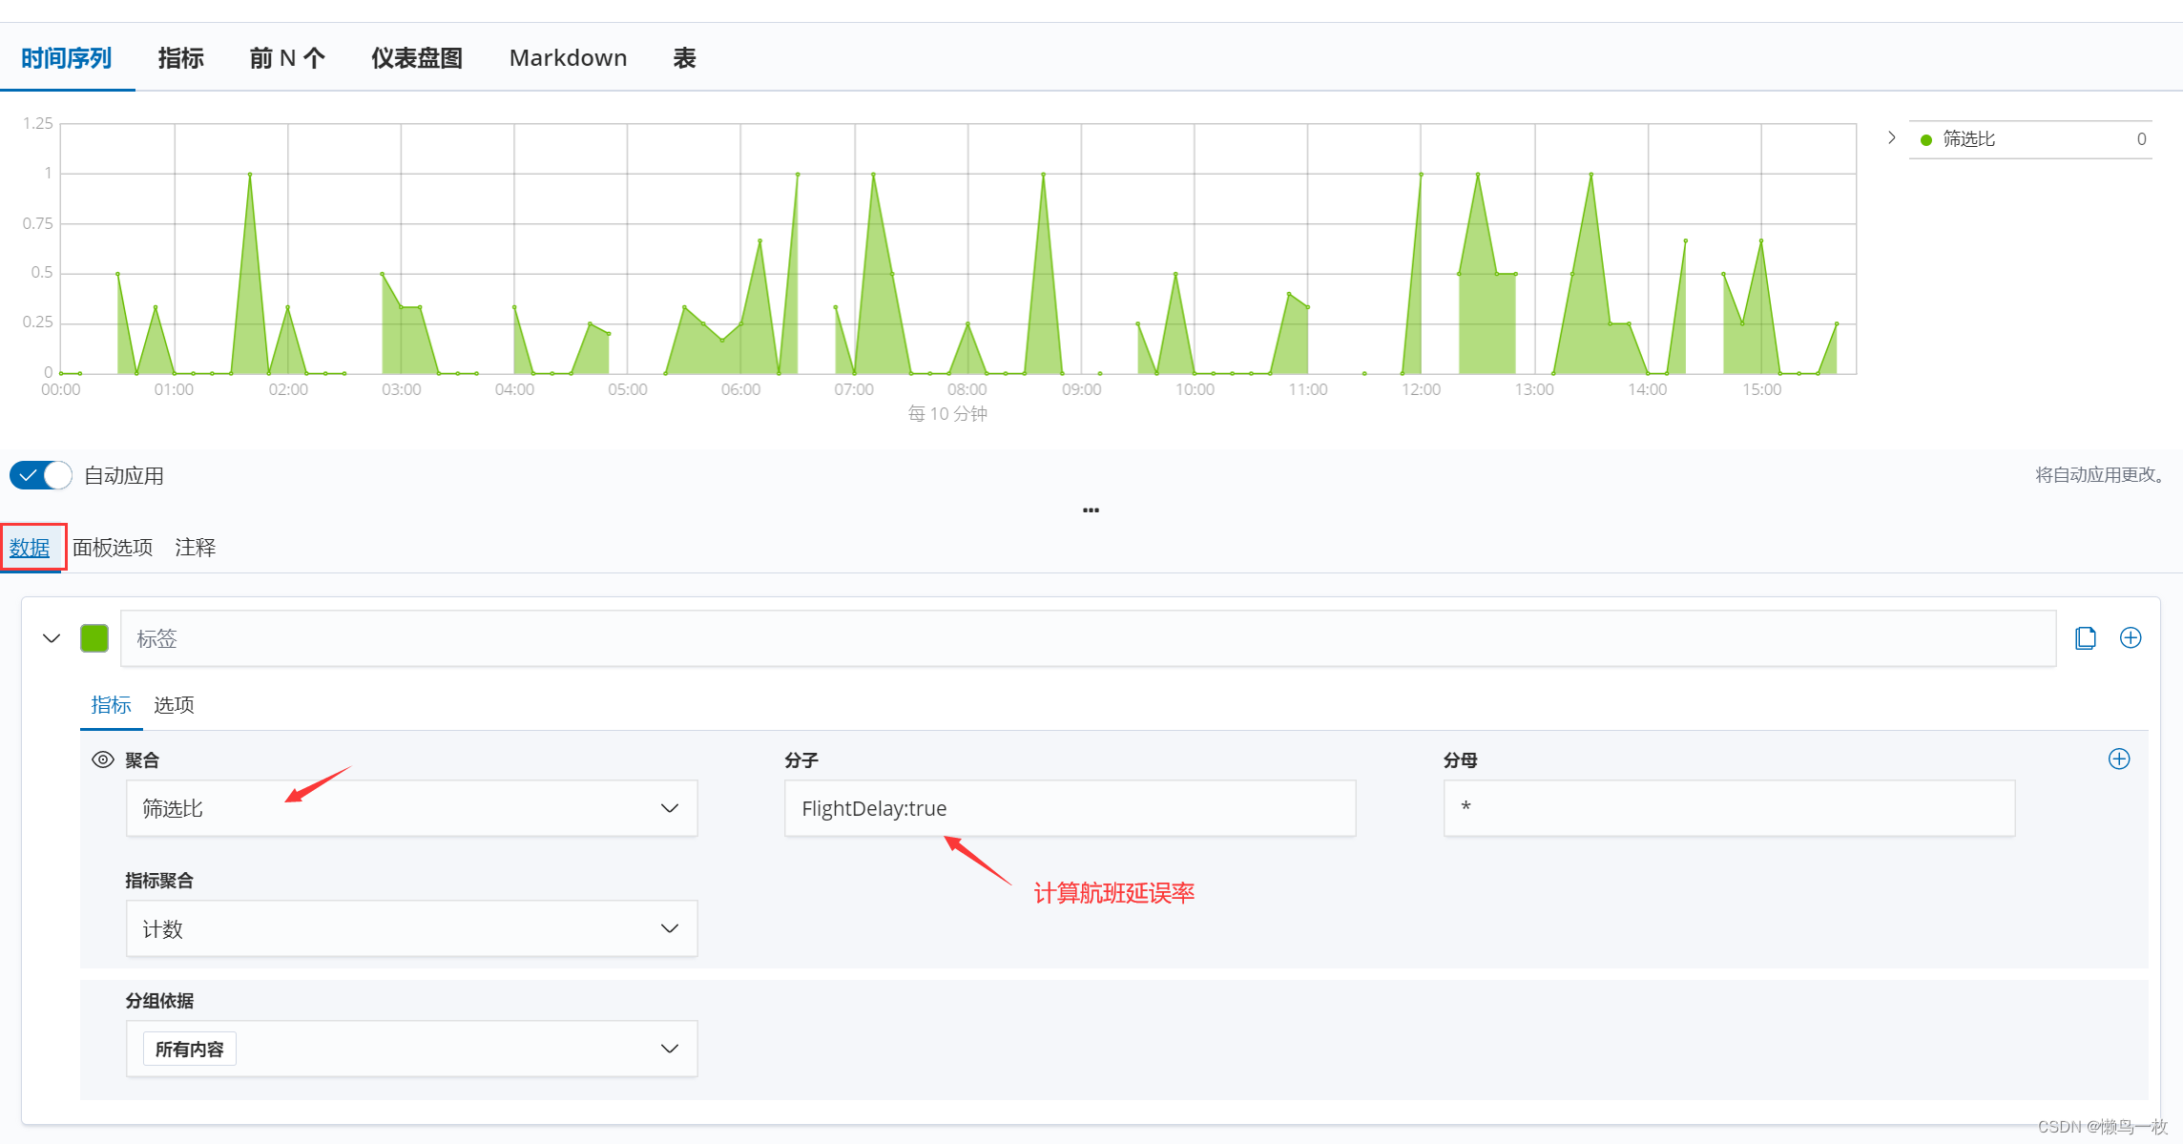Disable the 自动应用 switch
Viewport: 2183px width, 1144px height.
tap(41, 475)
